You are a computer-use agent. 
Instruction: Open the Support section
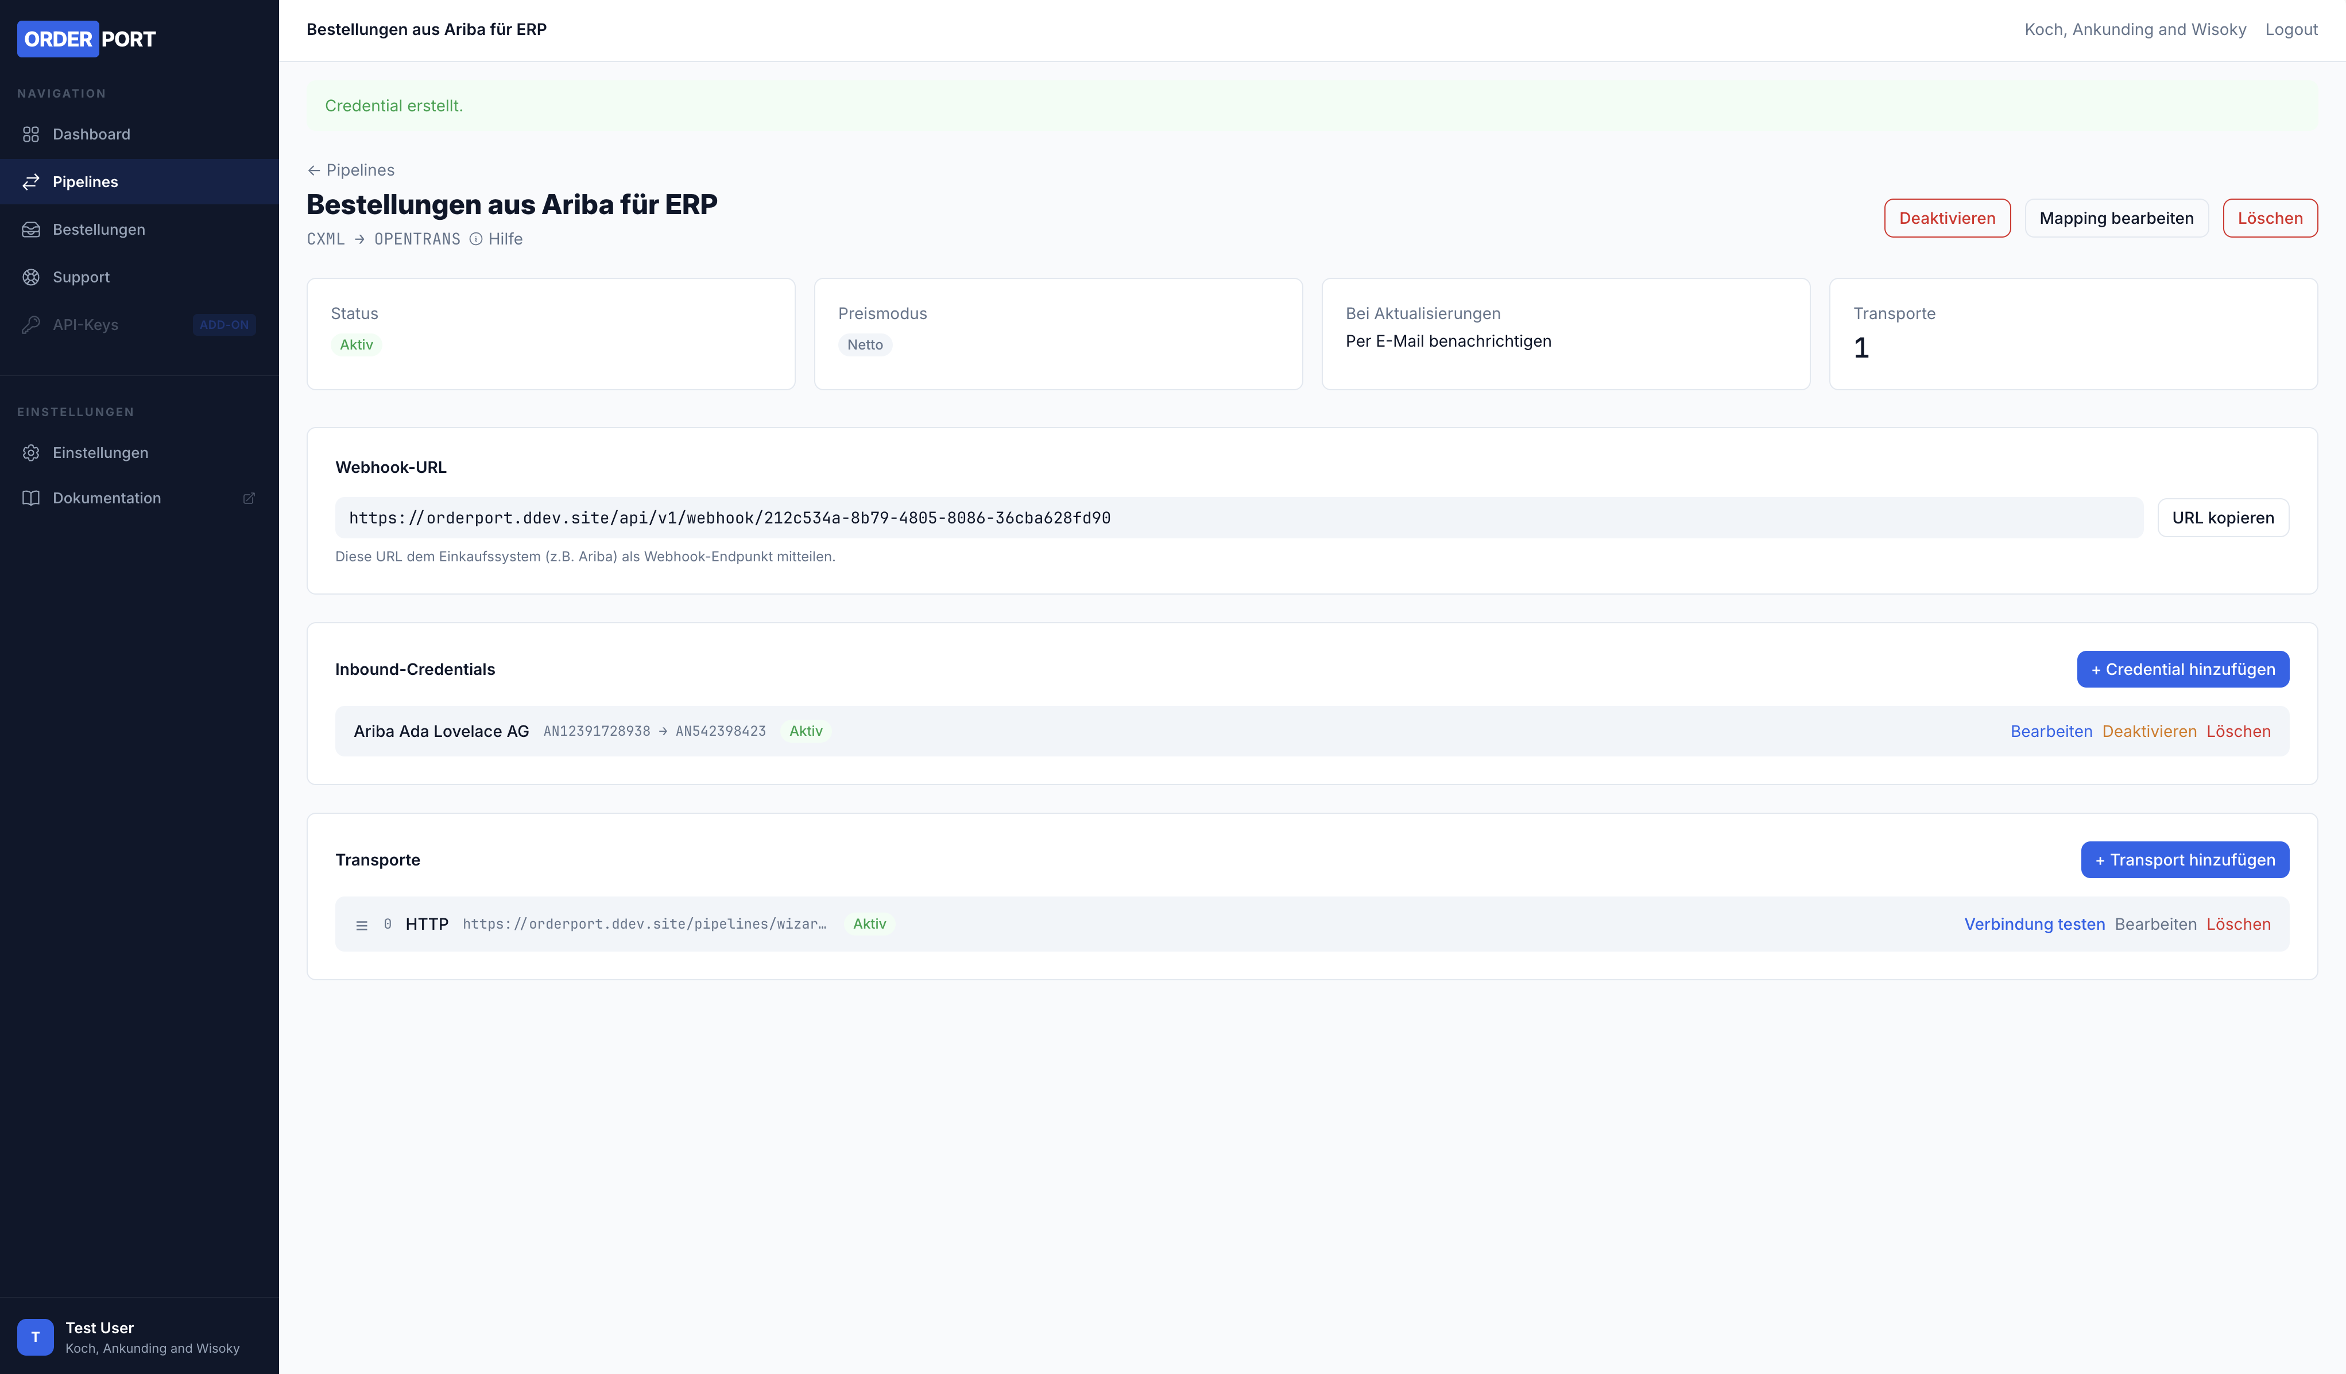click(x=140, y=277)
